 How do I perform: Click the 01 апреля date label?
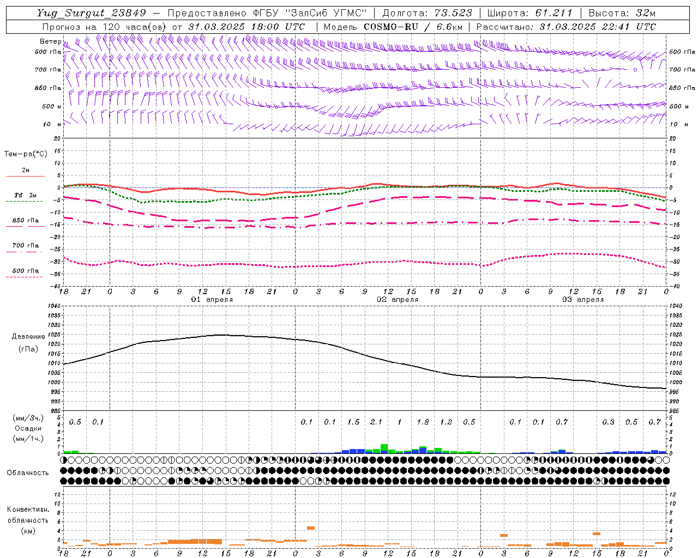coord(212,300)
